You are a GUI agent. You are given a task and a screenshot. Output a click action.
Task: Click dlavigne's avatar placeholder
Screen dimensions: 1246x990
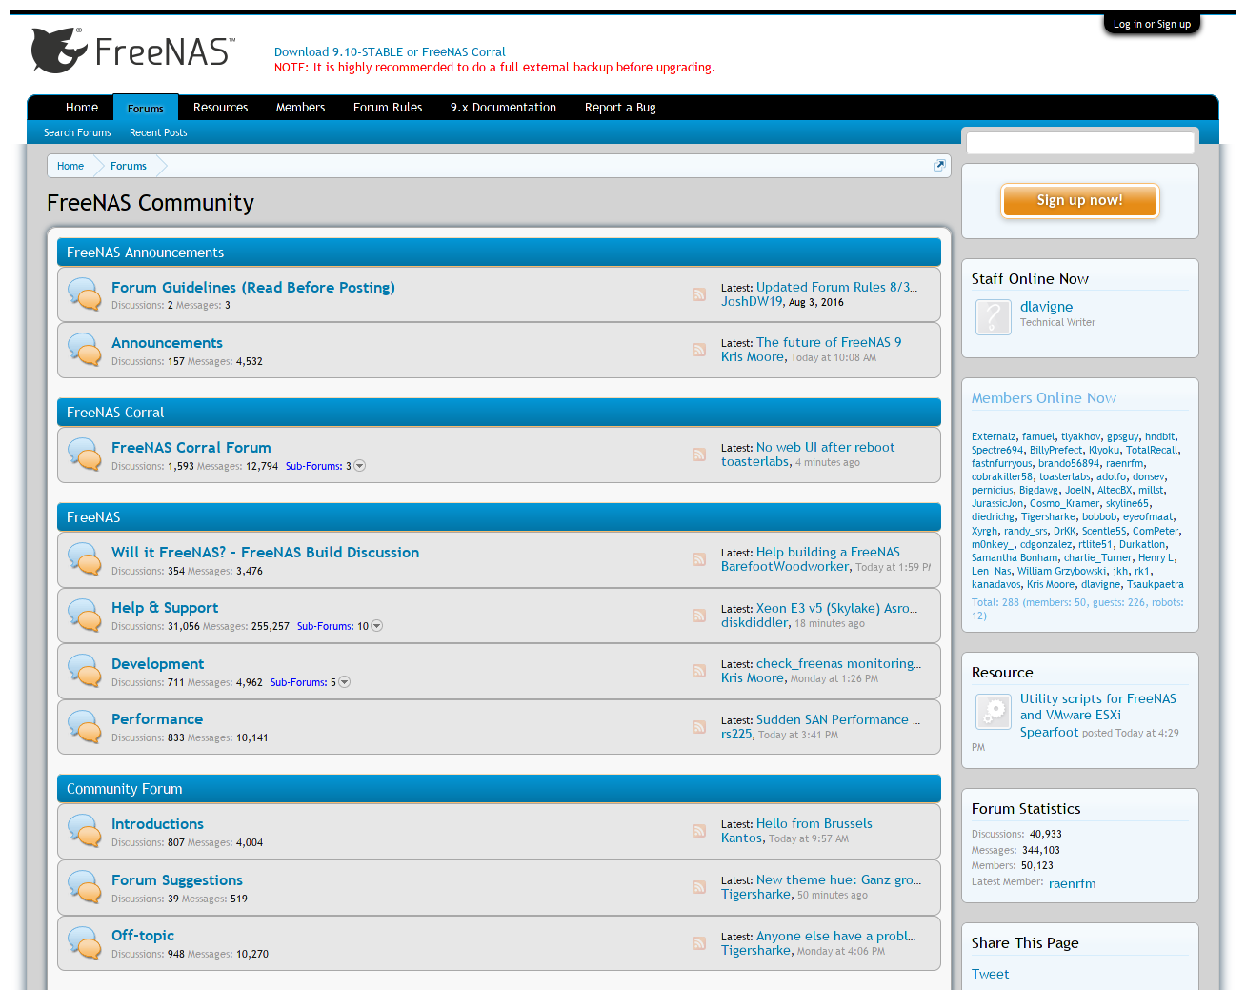993,316
